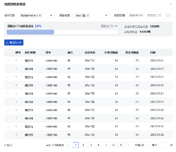Screen dimensions: 176x152
Task: Expand the 材料名称 dropdown arrow
Action: pyautogui.click(x=51, y=16)
